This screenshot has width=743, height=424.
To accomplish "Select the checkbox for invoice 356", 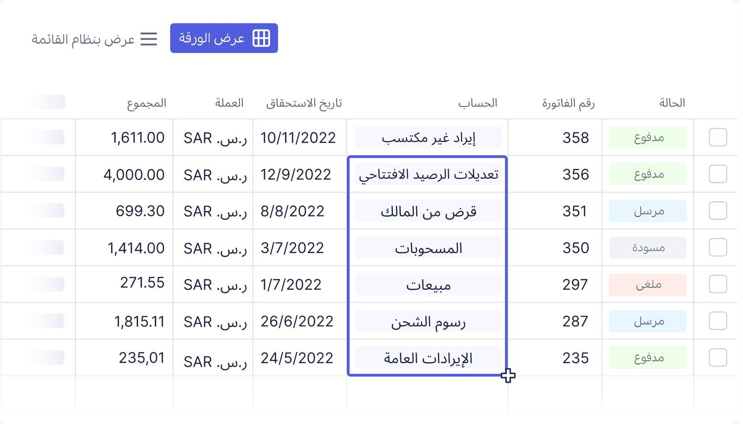I will (x=717, y=174).
